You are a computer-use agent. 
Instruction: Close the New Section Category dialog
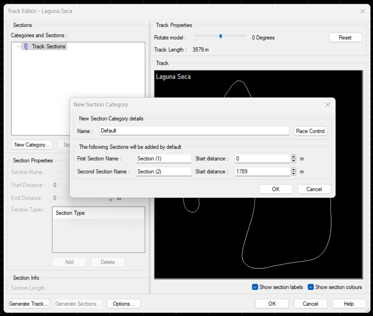click(x=327, y=105)
